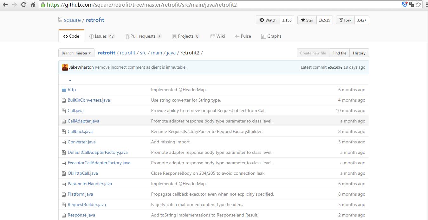Bookmark this page with the star icon

pos(418,4)
